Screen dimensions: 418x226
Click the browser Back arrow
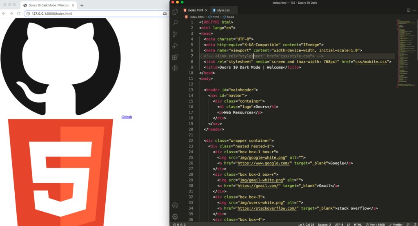[x=4, y=13]
